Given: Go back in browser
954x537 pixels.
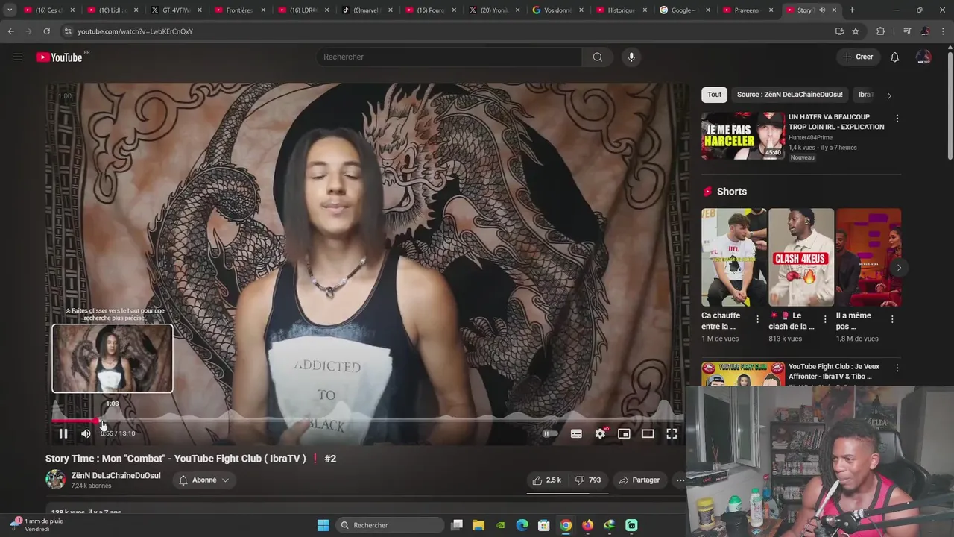Looking at the screenshot, I should (10, 31).
